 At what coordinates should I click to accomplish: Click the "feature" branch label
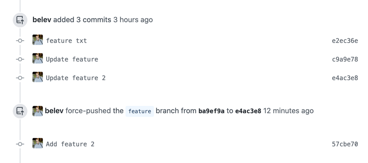[140, 111]
